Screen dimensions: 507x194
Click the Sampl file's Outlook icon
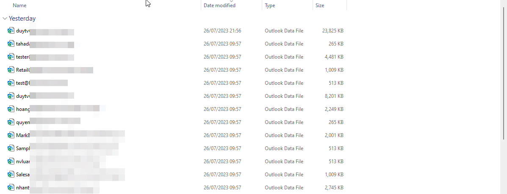[11, 148]
